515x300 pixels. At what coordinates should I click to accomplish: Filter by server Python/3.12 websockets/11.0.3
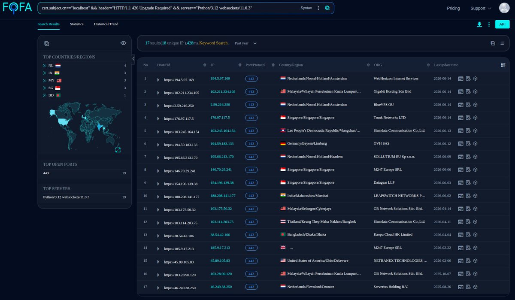click(85, 197)
